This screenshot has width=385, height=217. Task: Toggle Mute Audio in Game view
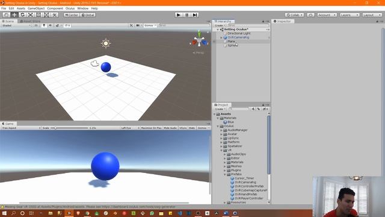coord(170,128)
